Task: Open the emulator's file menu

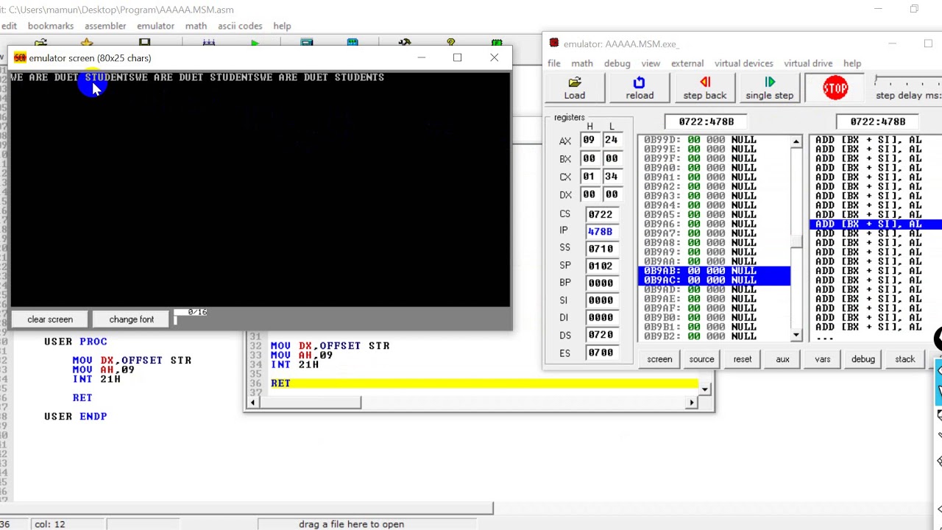Action: click(553, 63)
